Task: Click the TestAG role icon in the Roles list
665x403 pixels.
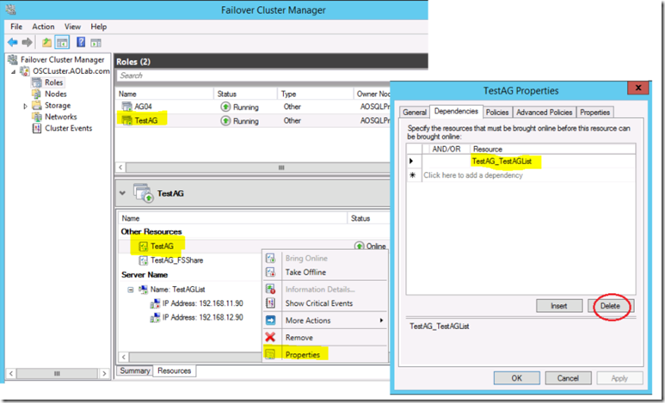Action: (126, 120)
